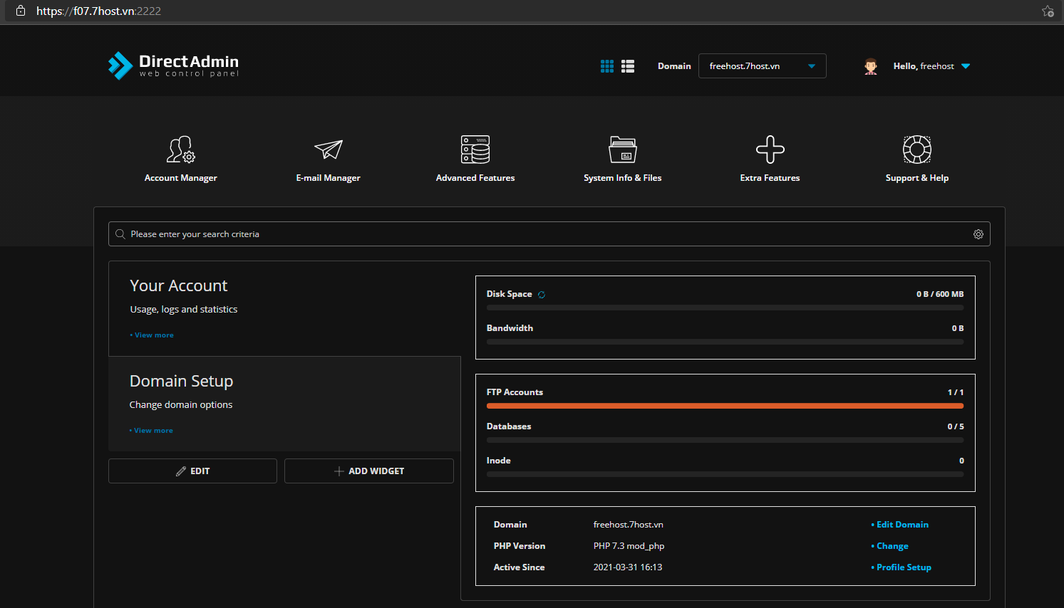This screenshot has height=608, width=1064.
Task: Click the '2021-03-31 16:13' active since value
Action: pyautogui.click(x=628, y=567)
